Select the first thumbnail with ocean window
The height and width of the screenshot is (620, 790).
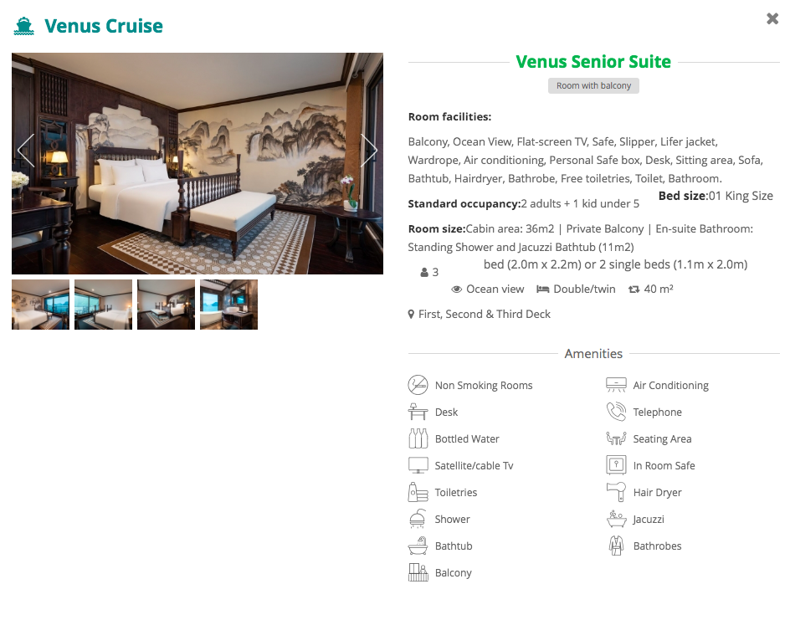point(40,305)
